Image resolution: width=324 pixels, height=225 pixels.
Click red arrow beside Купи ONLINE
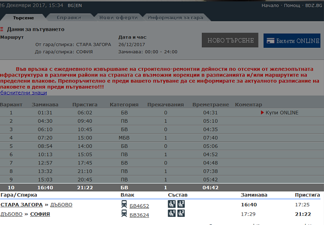[262, 113]
